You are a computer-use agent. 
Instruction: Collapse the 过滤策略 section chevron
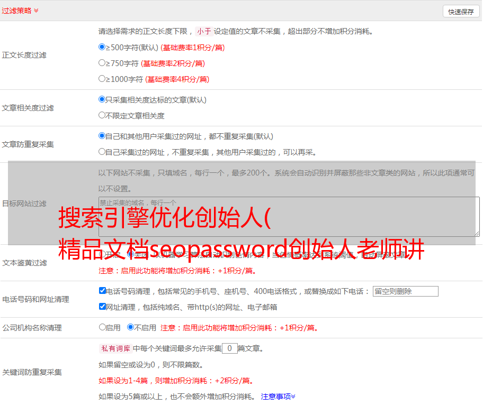tap(36, 11)
